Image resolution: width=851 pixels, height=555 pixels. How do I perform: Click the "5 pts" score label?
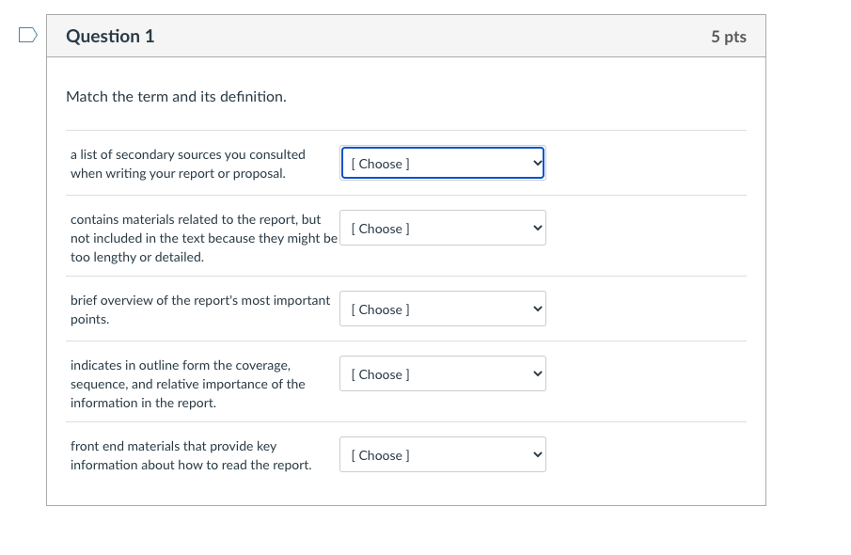[x=729, y=37]
